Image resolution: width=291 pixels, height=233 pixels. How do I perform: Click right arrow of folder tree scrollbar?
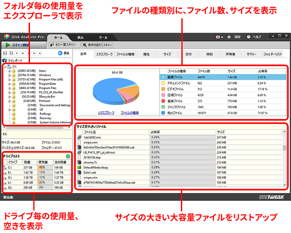click(x=69, y=127)
